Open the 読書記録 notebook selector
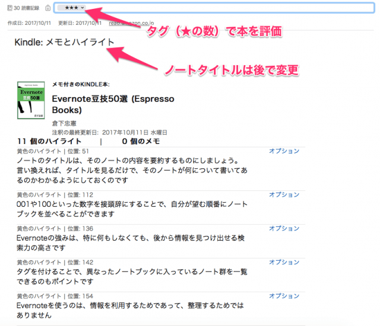Viewport: 380px width, 326px height. click(x=24, y=8)
